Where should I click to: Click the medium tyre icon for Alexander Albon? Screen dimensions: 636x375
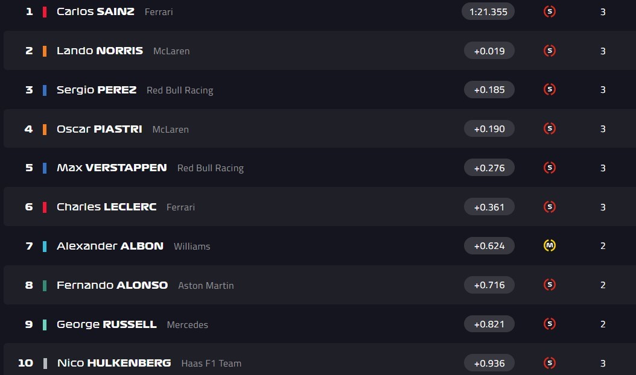click(x=549, y=245)
